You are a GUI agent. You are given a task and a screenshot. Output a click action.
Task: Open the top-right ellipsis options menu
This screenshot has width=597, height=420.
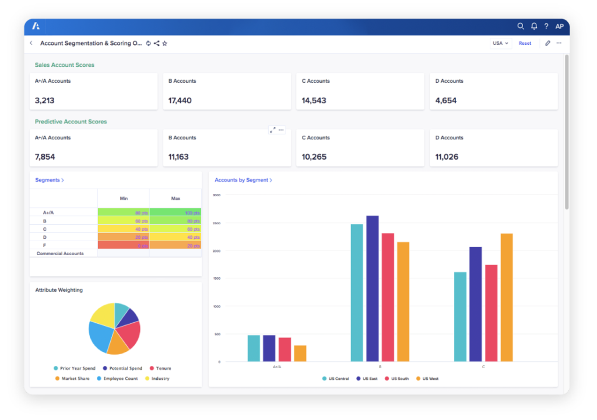tap(559, 43)
